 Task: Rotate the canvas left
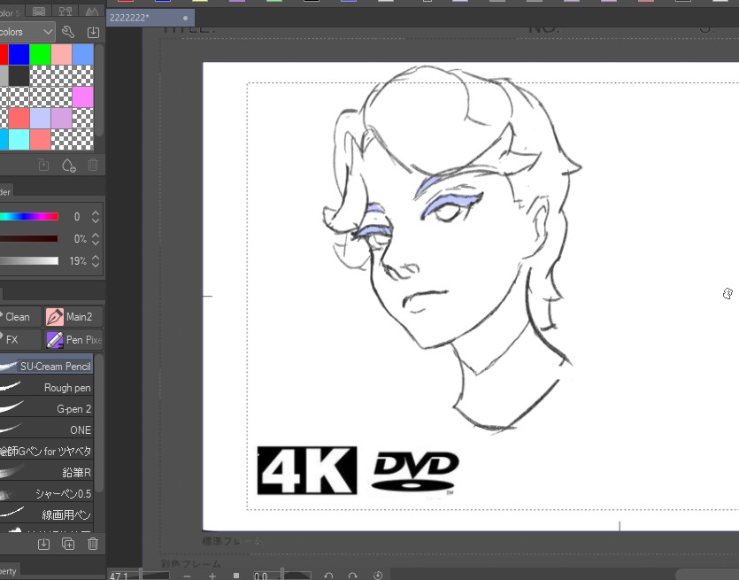pyautogui.click(x=328, y=576)
